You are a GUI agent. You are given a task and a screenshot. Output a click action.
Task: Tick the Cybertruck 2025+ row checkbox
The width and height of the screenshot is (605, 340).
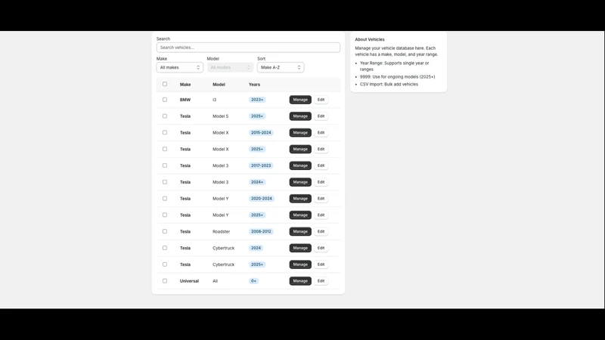point(165,264)
